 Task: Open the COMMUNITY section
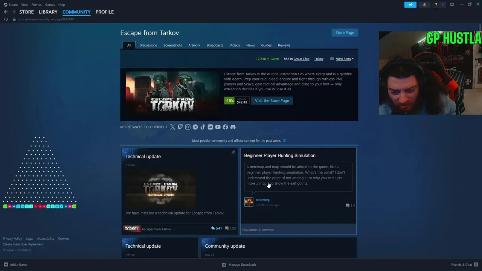76,12
